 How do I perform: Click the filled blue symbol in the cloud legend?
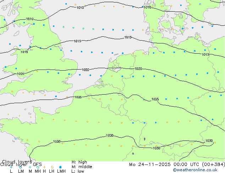click(60, 167)
